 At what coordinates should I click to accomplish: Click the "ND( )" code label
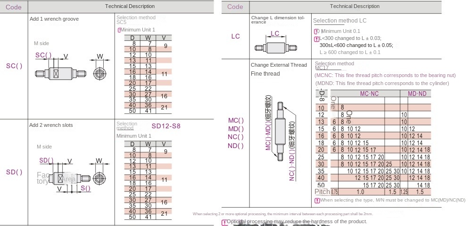tap(236, 146)
